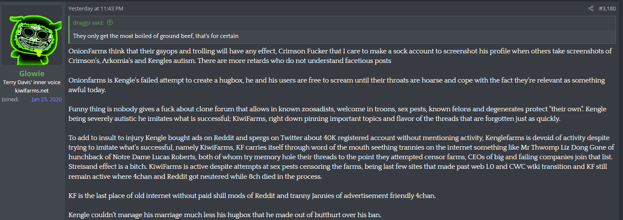Click the "Yesterday at 11:43 PM" timestamp
Viewport: 623px width, 220px height.
pos(96,8)
